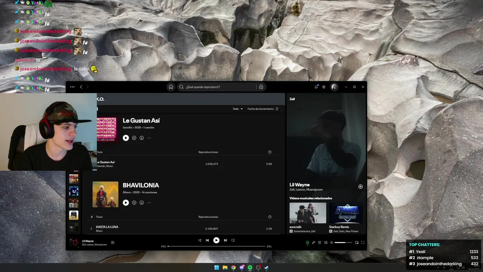Open Browse icon in search bar
Image resolution: width=483 pixels, height=272 pixels.
click(261, 87)
